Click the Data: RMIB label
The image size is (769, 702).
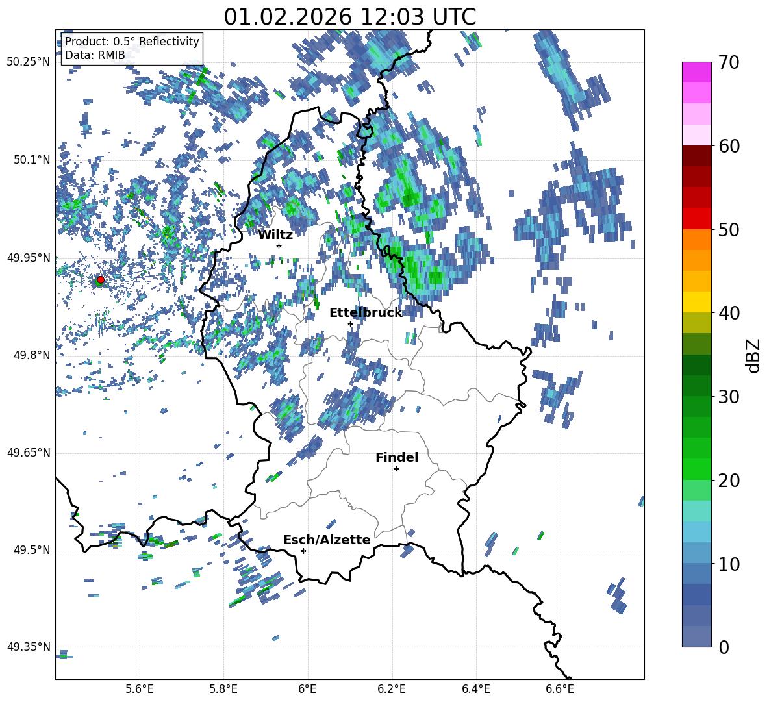95,55
